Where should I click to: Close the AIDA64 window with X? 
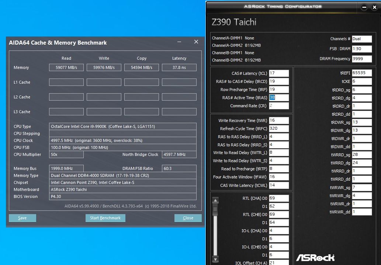196,42
